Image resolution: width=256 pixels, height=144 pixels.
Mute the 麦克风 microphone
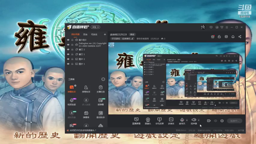pos(182,121)
